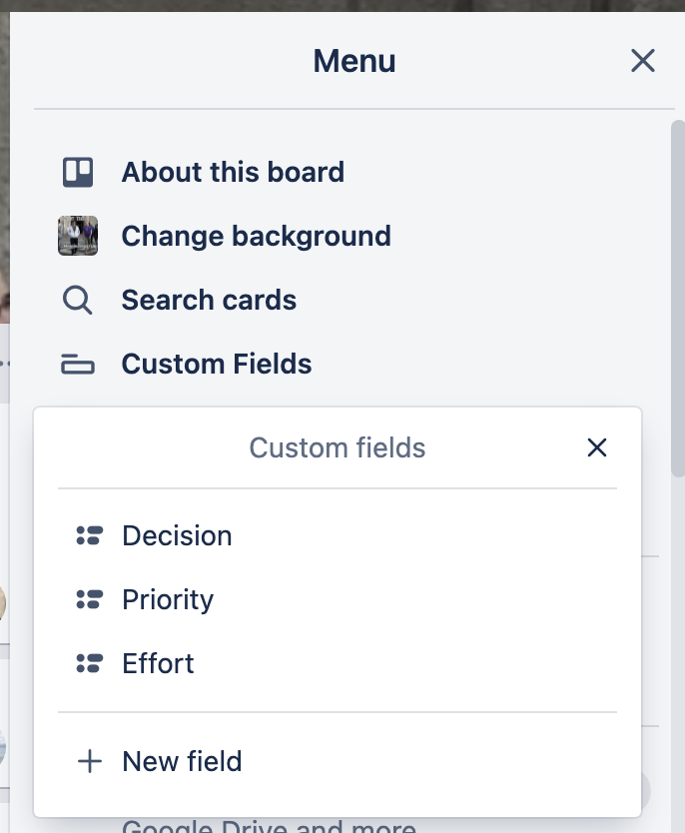
Task: Click the icon beside the Decision field
Action: pos(89,535)
